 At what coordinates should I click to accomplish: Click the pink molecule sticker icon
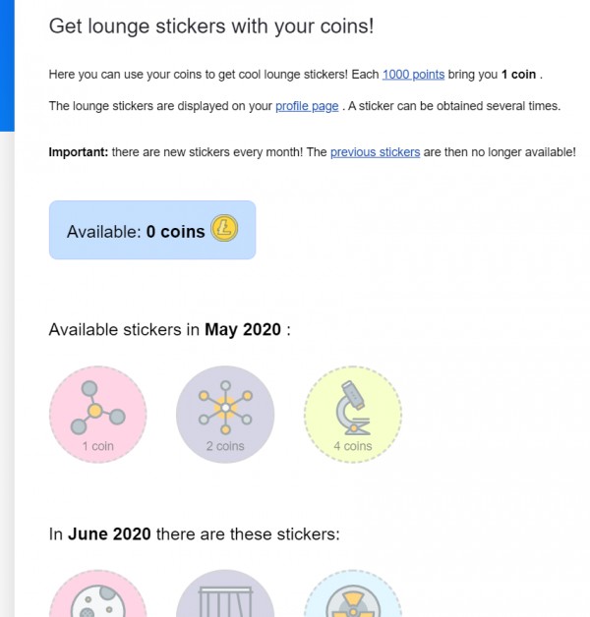pyautogui.click(x=97, y=408)
